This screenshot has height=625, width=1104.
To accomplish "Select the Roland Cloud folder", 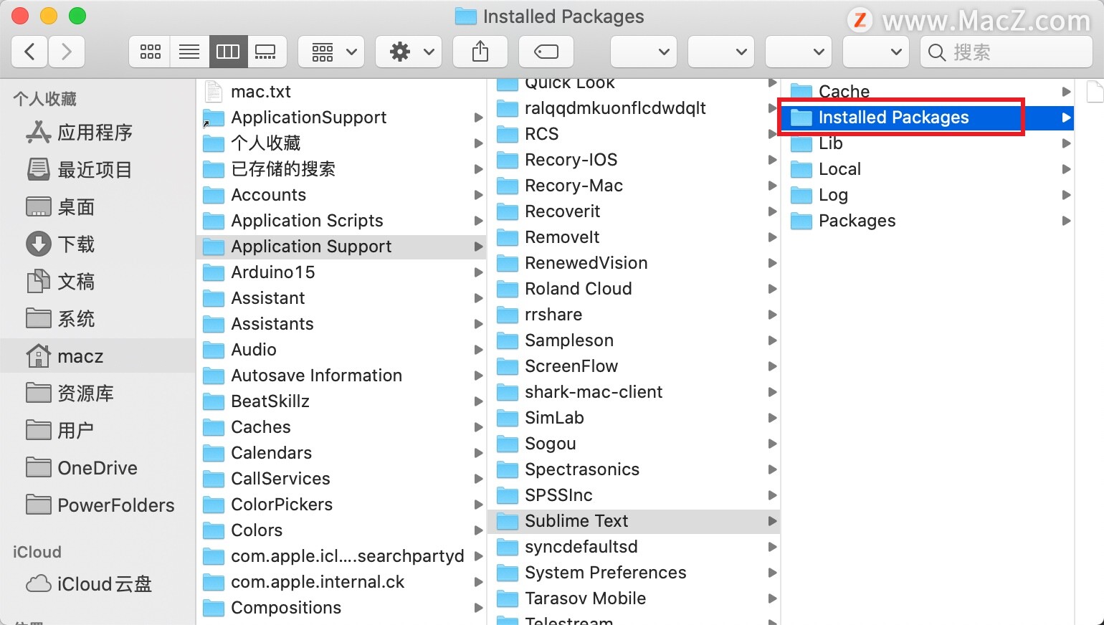I will pos(634,289).
